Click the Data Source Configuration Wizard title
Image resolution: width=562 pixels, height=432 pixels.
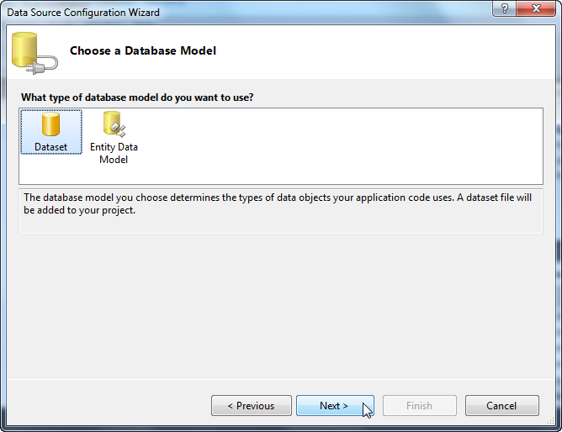click(83, 13)
